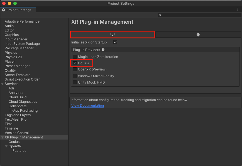Collapse the OpenXR subsection arrow

(x=6, y=146)
